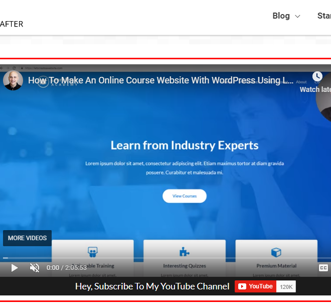Screen dimensions: 331x308
Task: Seek along the video progress bar
Action: click(x=167, y=258)
